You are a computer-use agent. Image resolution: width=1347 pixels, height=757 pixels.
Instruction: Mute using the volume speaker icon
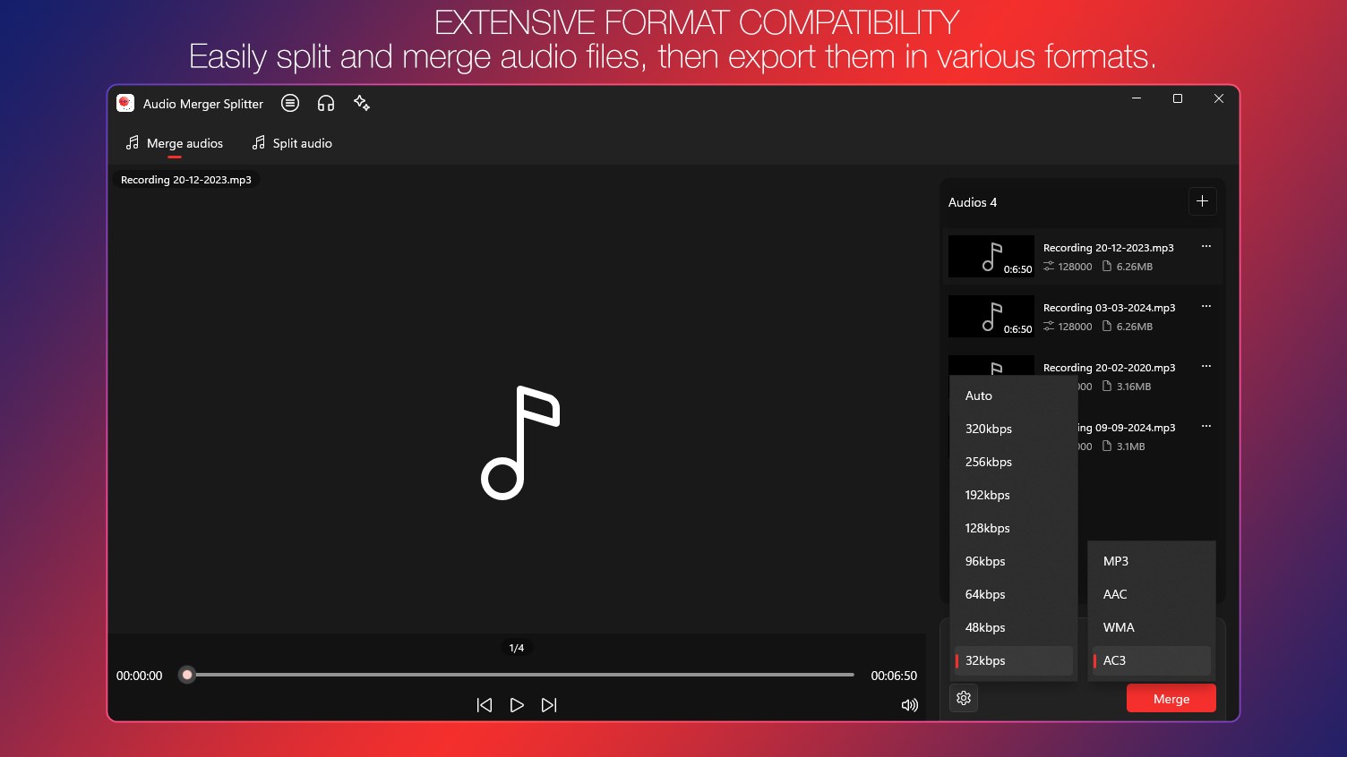pyautogui.click(x=910, y=705)
